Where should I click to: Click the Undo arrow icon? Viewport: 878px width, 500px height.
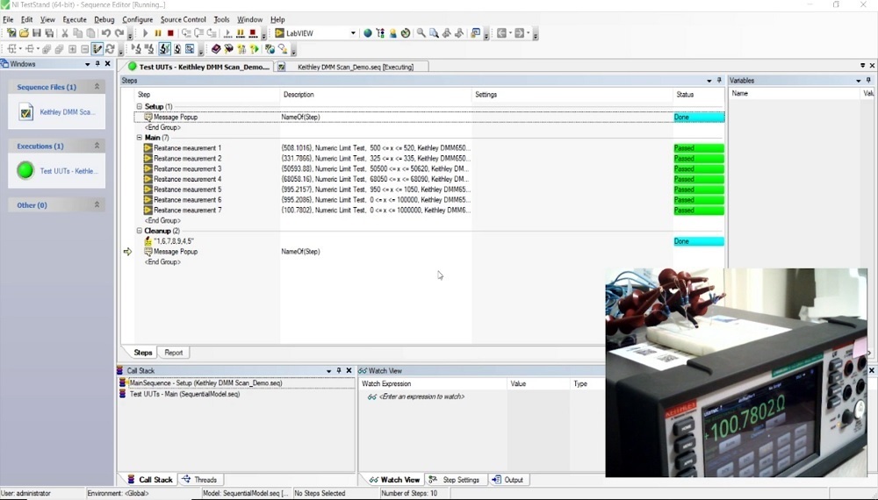tap(106, 33)
